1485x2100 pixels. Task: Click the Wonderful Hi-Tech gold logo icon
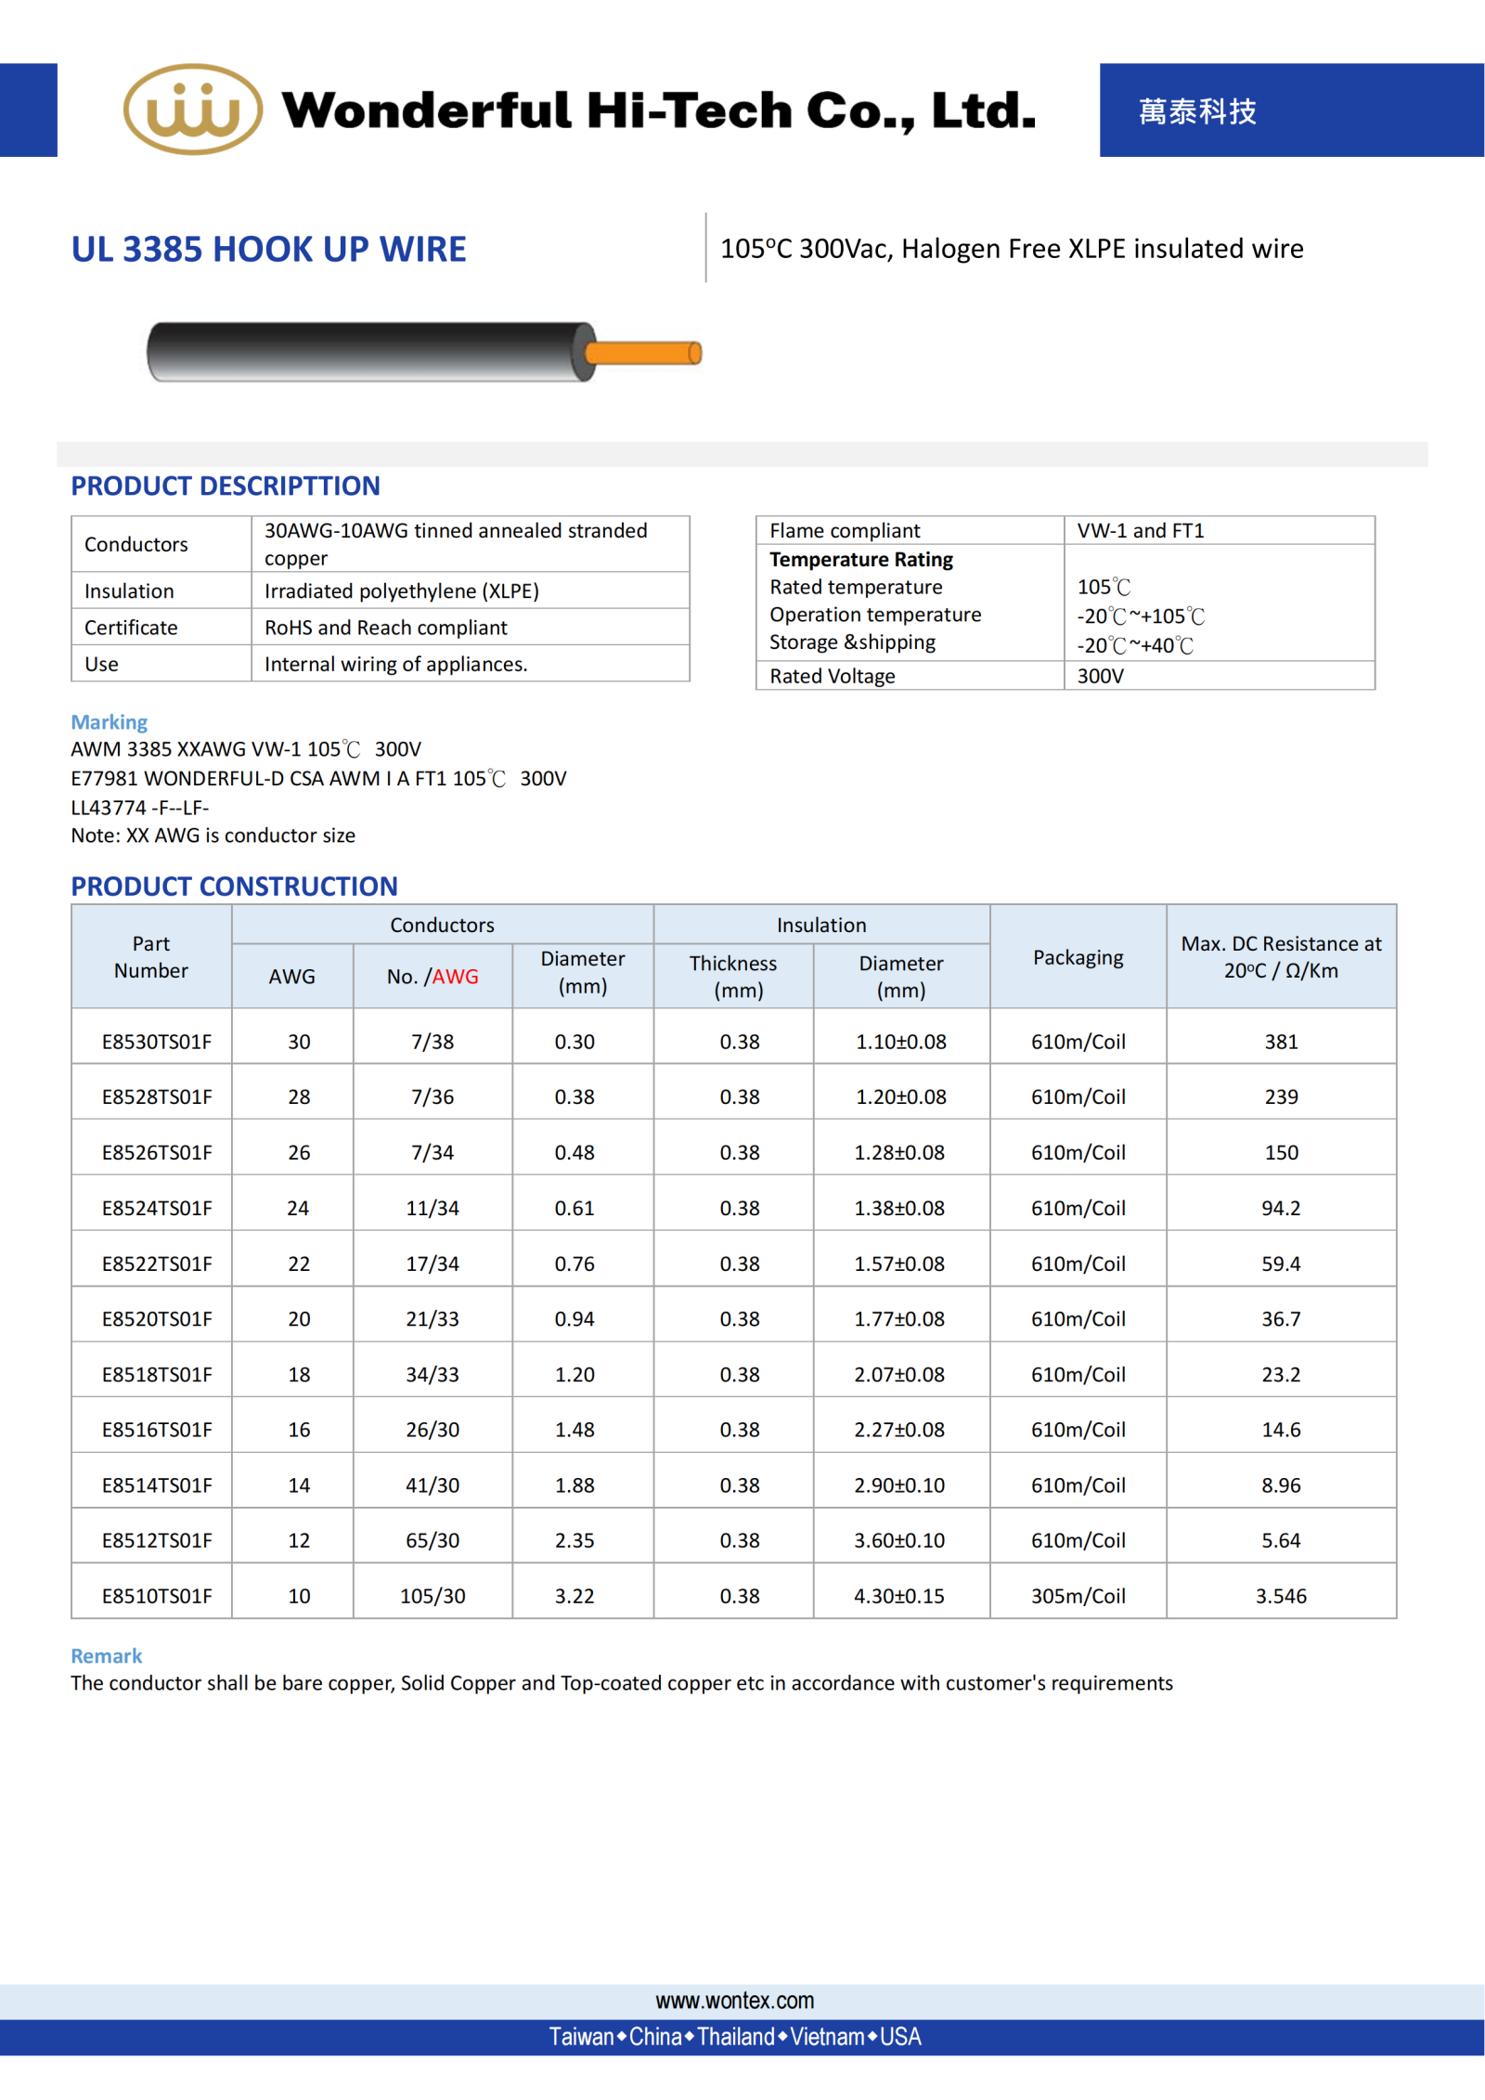coord(193,110)
